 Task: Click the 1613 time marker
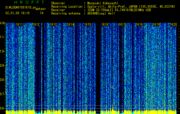pos(54,25)
